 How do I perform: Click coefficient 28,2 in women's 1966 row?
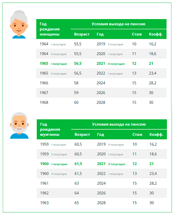point(152,83)
